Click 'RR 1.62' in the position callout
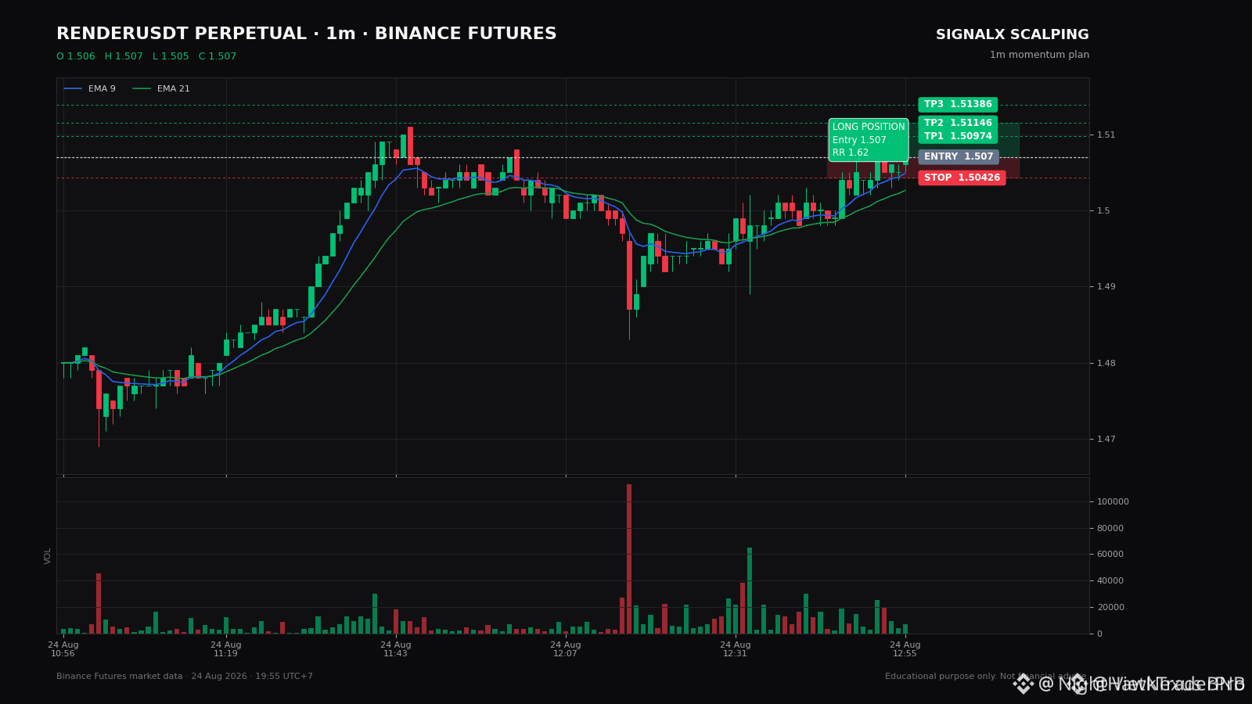Viewport: 1252px width, 704px height. click(x=851, y=153)
